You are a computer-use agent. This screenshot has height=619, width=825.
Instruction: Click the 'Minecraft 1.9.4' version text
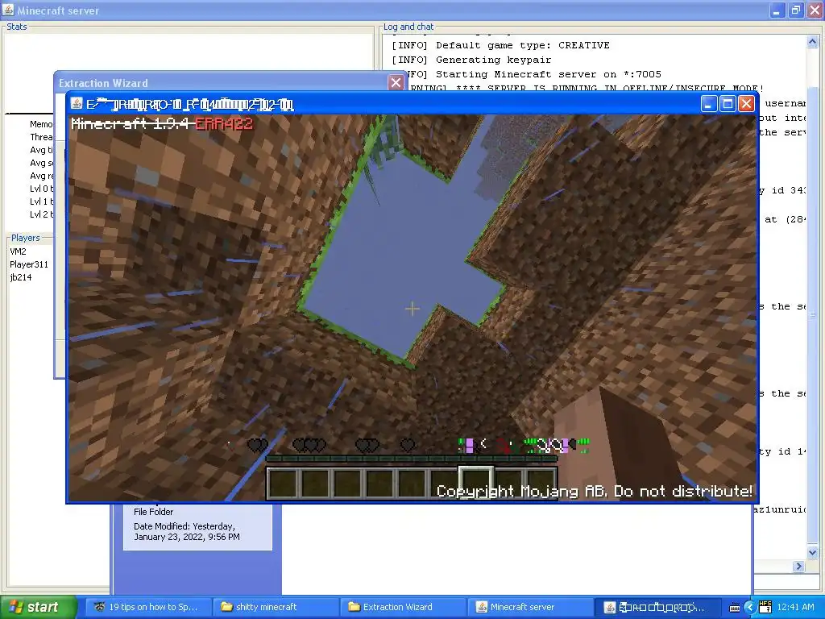(130, 124)
